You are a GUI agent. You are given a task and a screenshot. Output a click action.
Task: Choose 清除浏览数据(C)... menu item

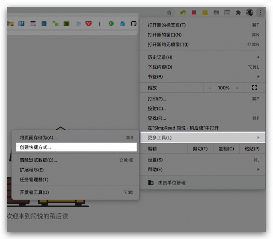pos(76,160)
